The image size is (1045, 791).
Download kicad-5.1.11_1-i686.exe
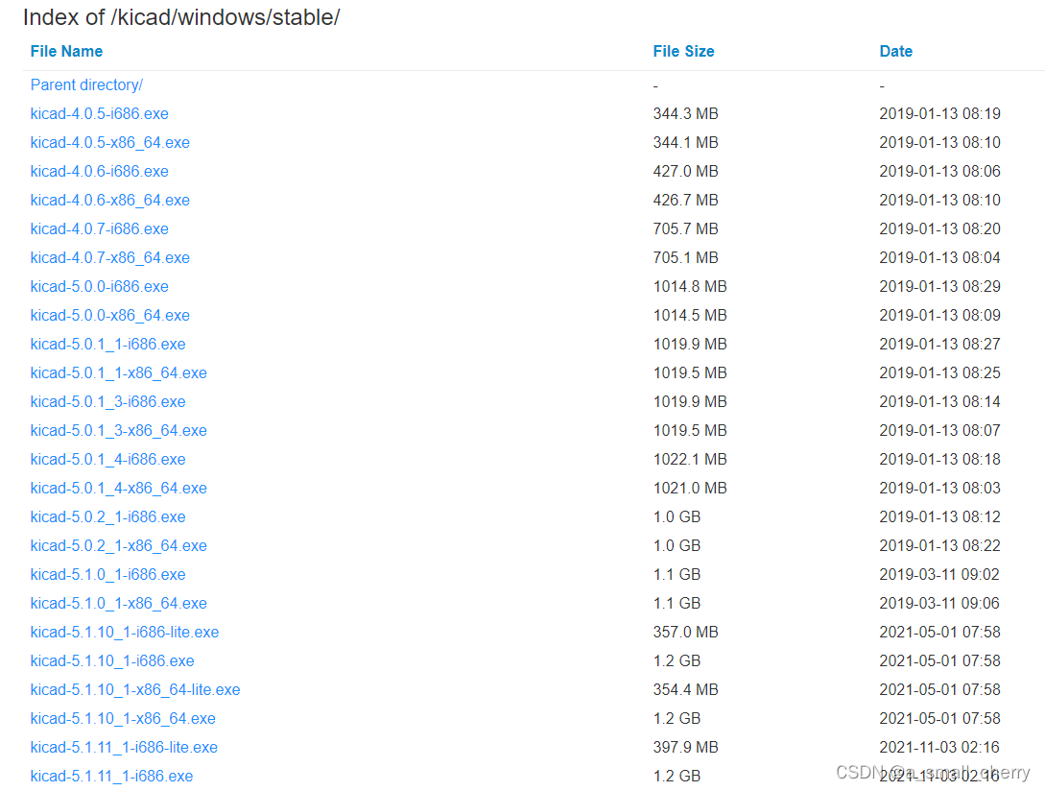(112, 777)
